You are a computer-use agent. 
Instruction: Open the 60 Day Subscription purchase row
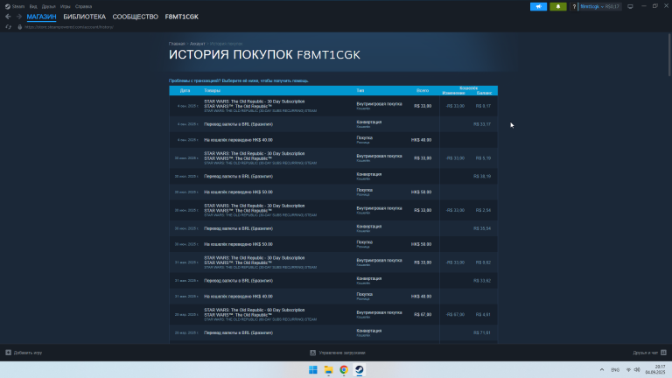pos(333,315)
